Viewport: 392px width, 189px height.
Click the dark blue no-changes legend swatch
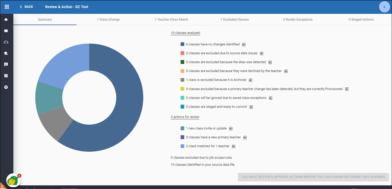pos(182,45)
